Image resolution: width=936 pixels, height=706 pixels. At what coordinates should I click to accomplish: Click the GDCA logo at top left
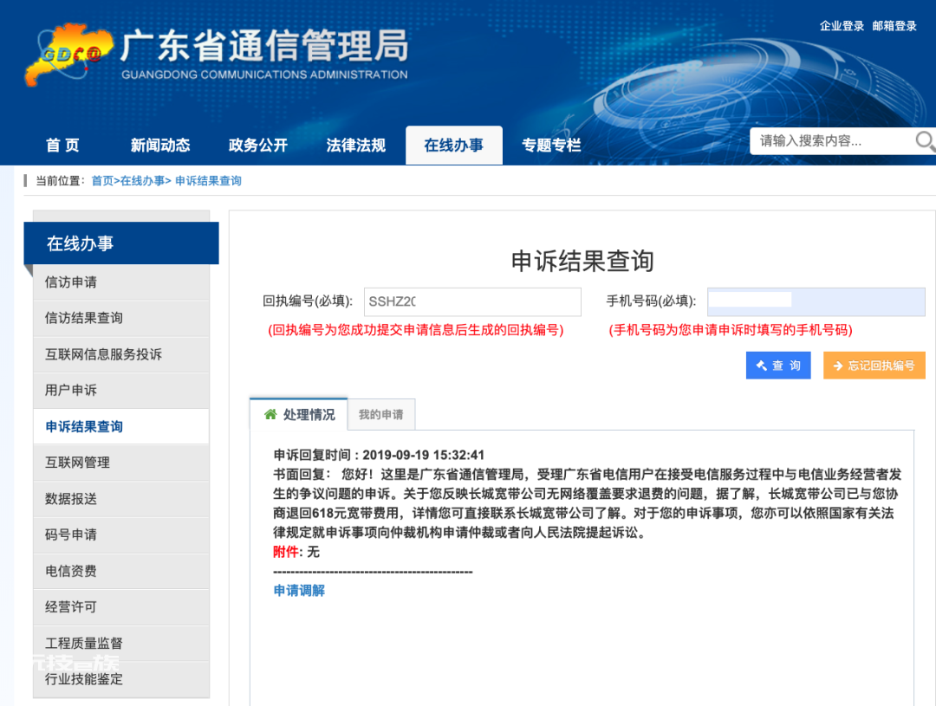point(68,55)
